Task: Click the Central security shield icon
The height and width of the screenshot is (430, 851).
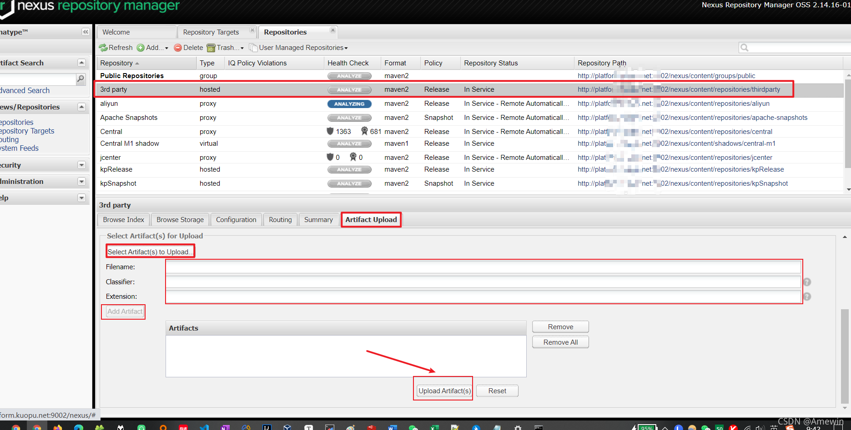Action: [x=330, y=131]
